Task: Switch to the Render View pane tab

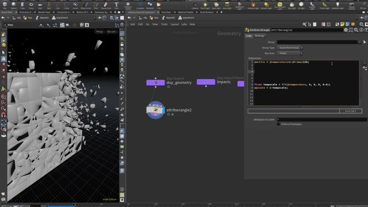Action: 44,12
